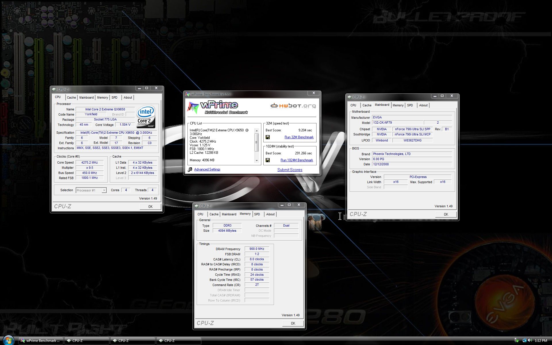The height and width of the screenshot is (345, 552).
Task: Click the empty Level 3 cache field
Action: 143,178
